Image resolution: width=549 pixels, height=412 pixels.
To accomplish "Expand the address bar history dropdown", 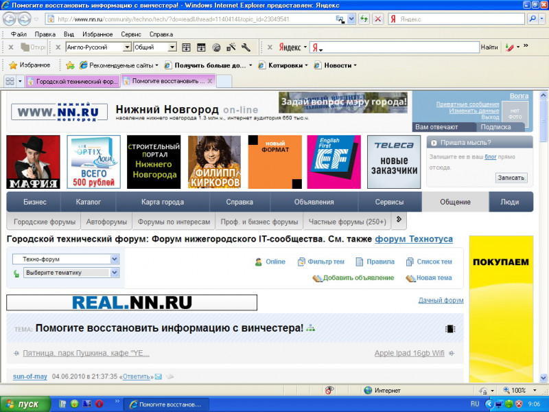I will point(351,19).
